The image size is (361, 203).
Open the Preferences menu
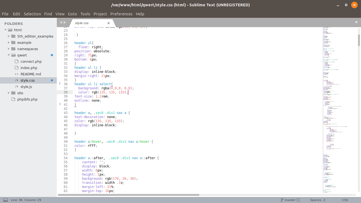pyautogui.click(x=121, y=14)
